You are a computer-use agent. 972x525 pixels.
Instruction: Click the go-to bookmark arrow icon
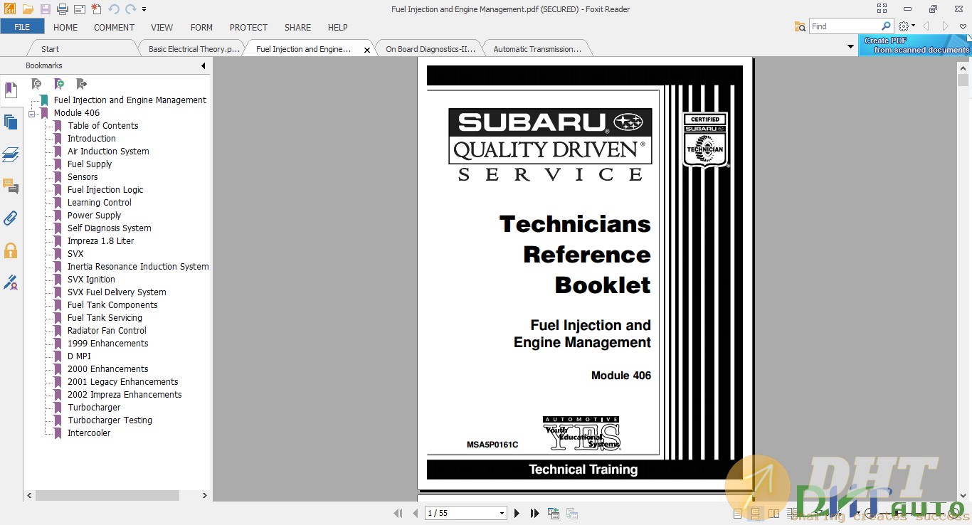point(81,84)
